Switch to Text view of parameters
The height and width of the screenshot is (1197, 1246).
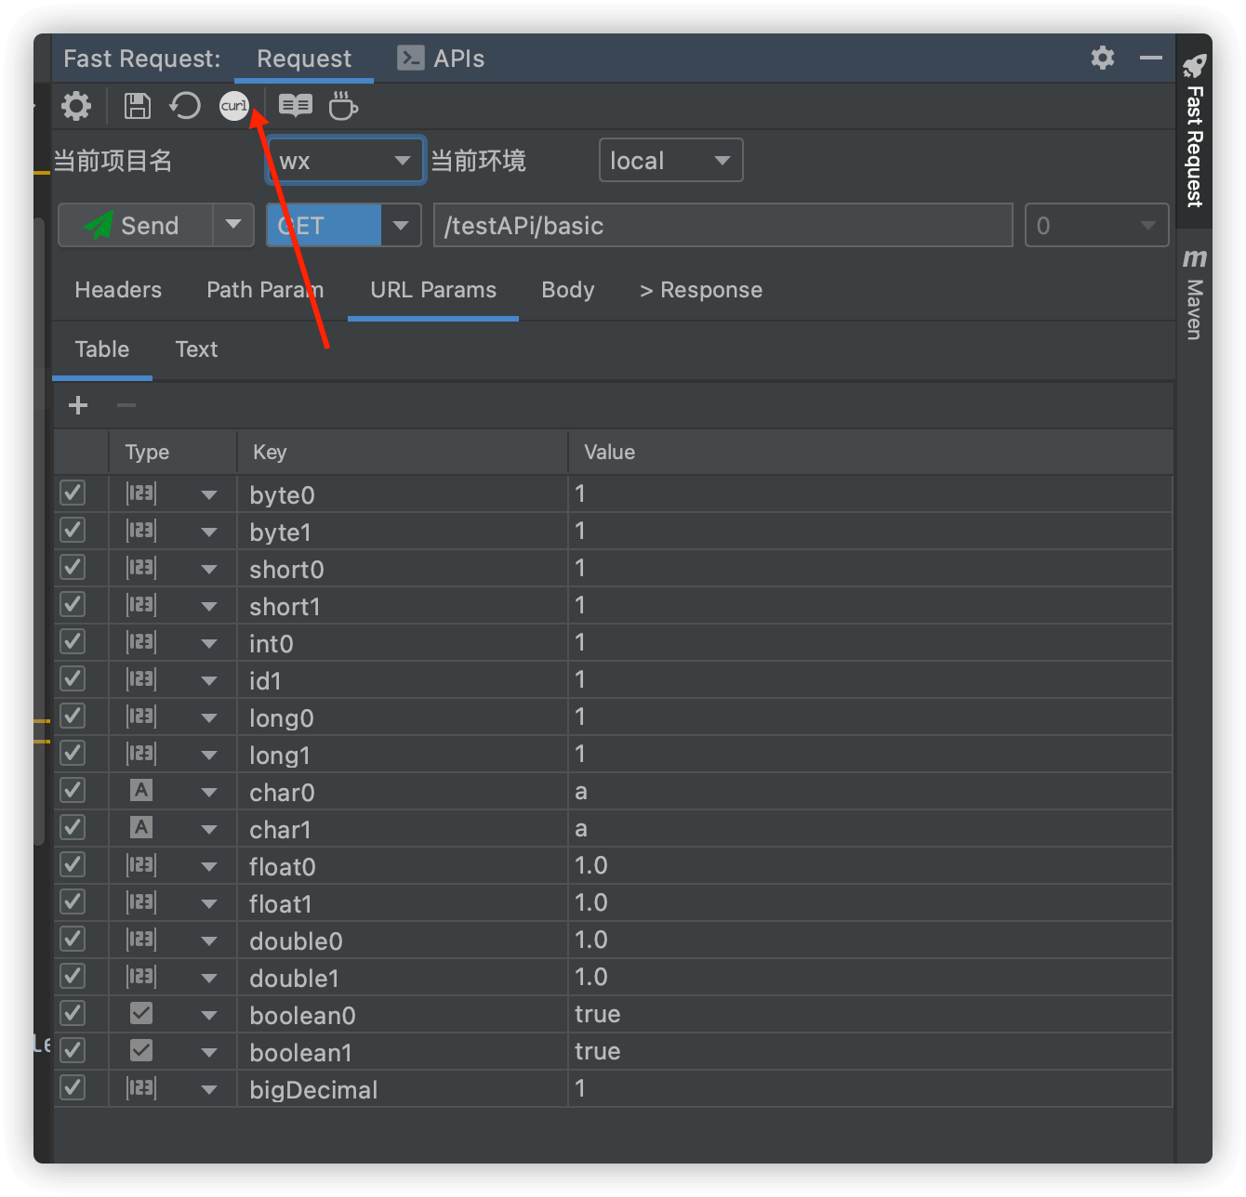pyautogui.click(x=196, y=349)
